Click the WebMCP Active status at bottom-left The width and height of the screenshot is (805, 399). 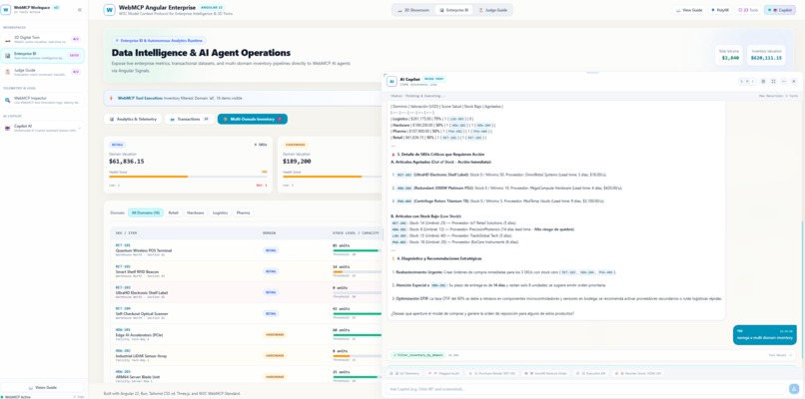(15, 396)
